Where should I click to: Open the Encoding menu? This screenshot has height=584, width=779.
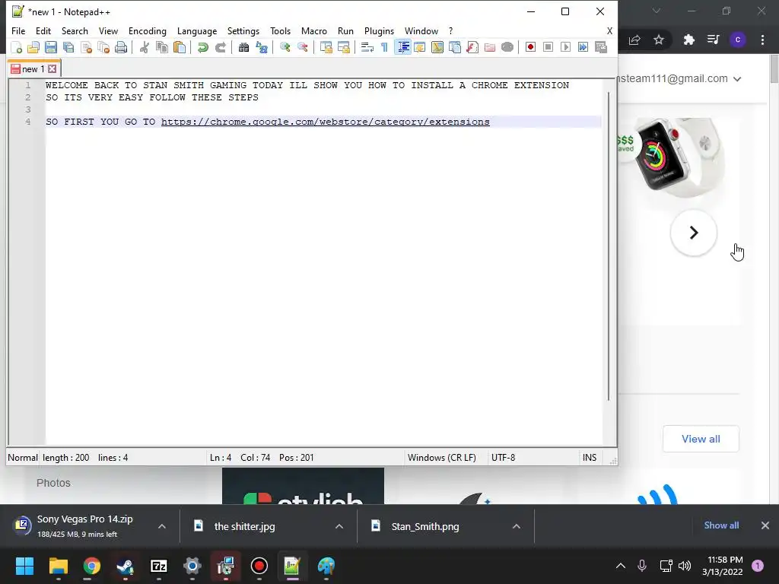147,30
